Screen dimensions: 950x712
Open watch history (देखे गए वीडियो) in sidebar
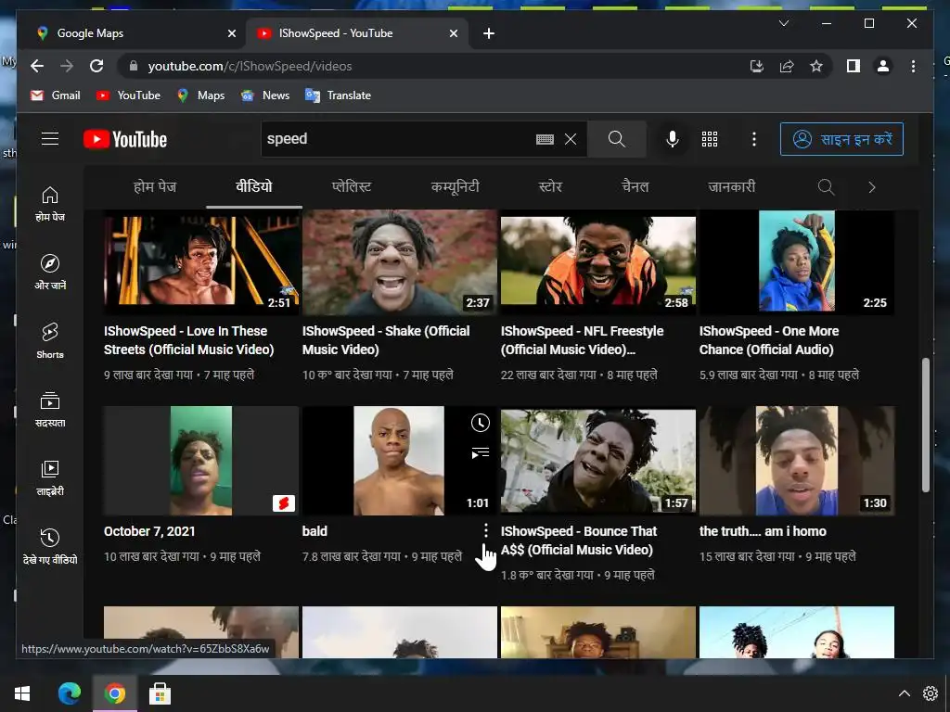50,547
